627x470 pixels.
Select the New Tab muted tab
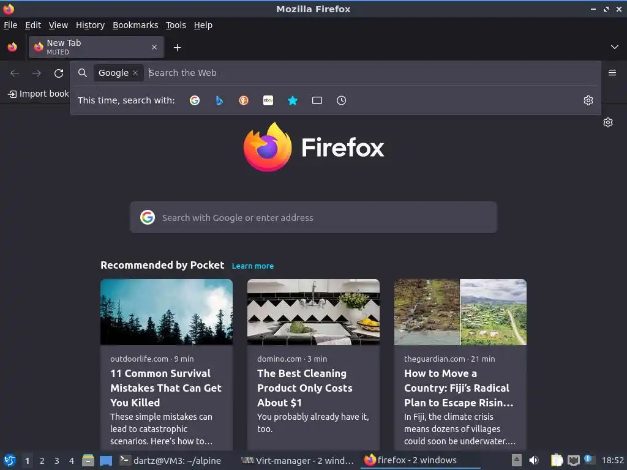96,47
